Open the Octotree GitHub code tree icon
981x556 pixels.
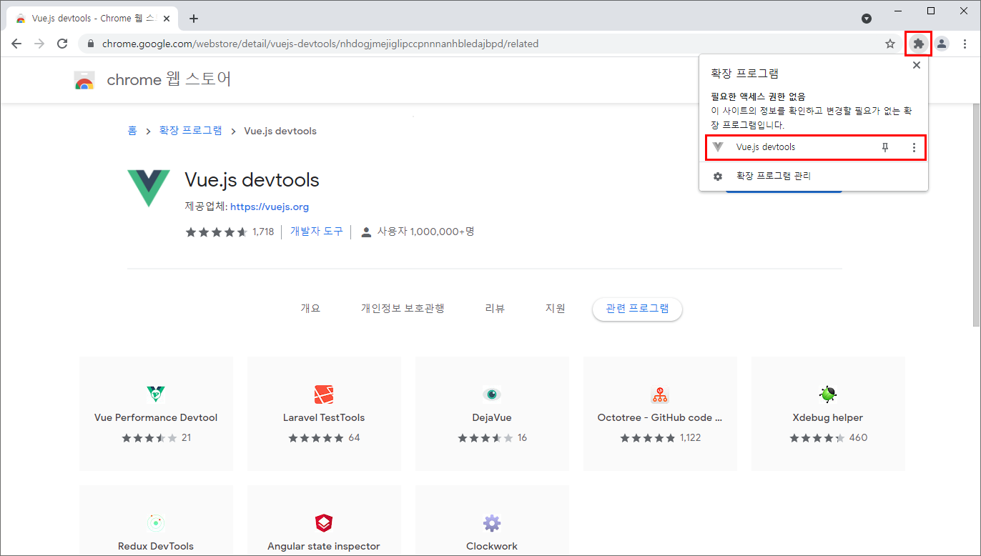[x=660, y=394]
